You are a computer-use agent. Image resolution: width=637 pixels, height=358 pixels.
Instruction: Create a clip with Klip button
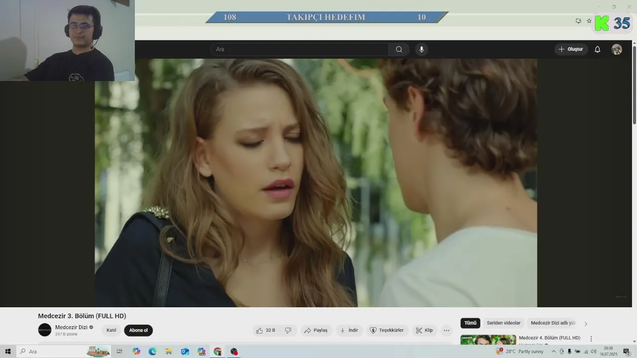point(425,330)
